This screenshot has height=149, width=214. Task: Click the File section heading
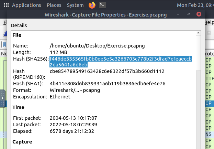17,35
